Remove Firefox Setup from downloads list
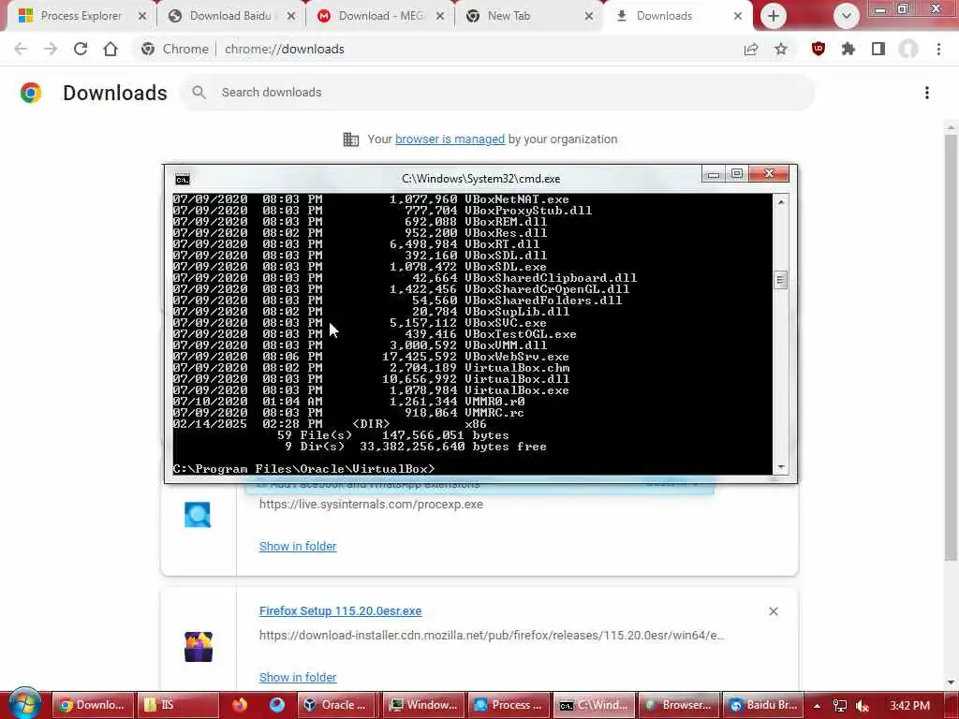 pyautogui.click(x=773, y=611)
